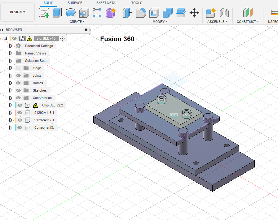Click the dashed-rectangle pattern tool icon
278x220 pixels.
click(x=97, y=13)
